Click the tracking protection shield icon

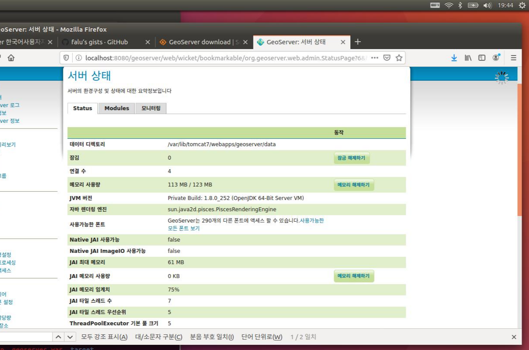click(66, 58)
